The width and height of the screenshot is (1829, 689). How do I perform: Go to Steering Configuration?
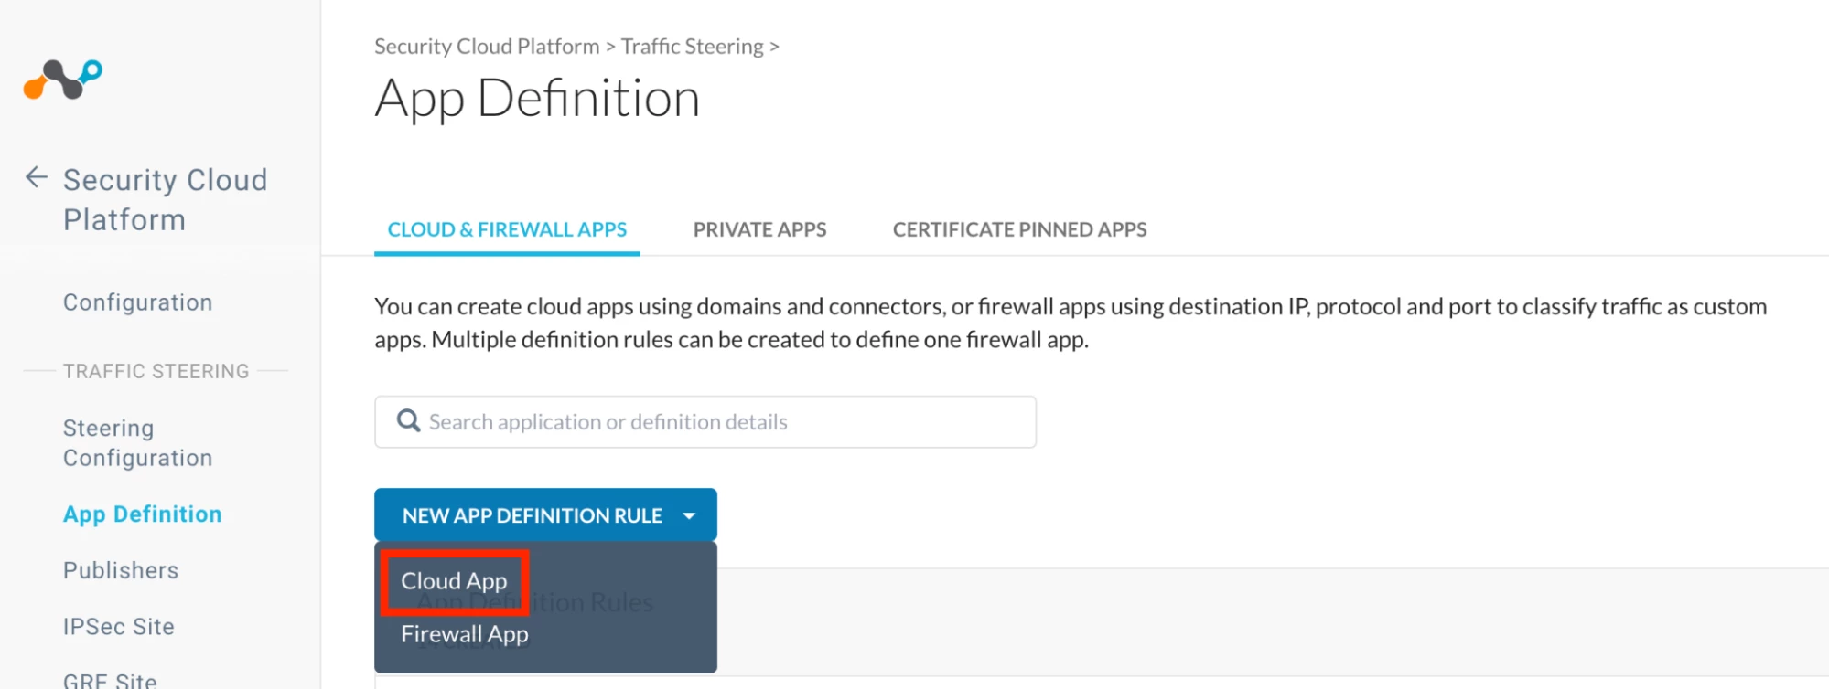coord(137,443)
